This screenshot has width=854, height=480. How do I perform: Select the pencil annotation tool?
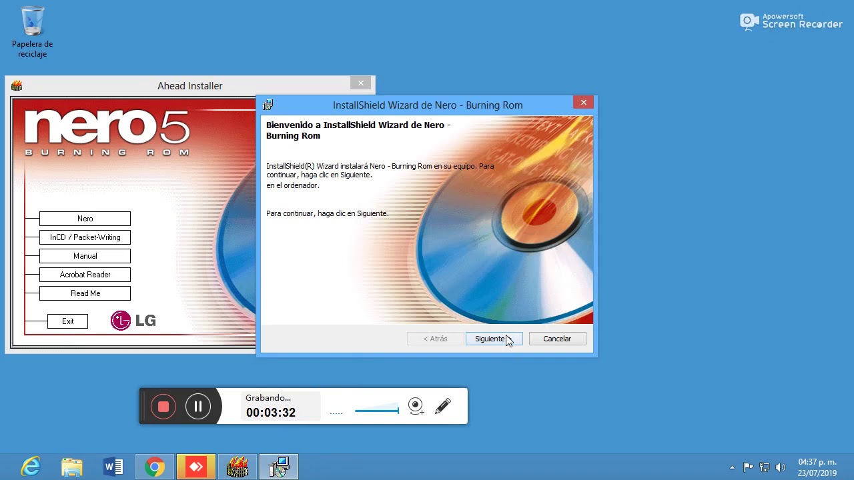click(443, 406)
